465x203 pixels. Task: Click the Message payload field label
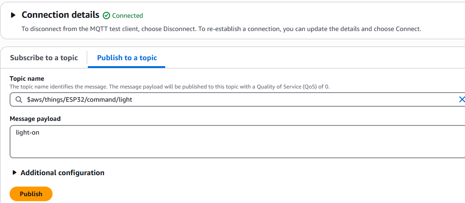[x=35, y=119]
